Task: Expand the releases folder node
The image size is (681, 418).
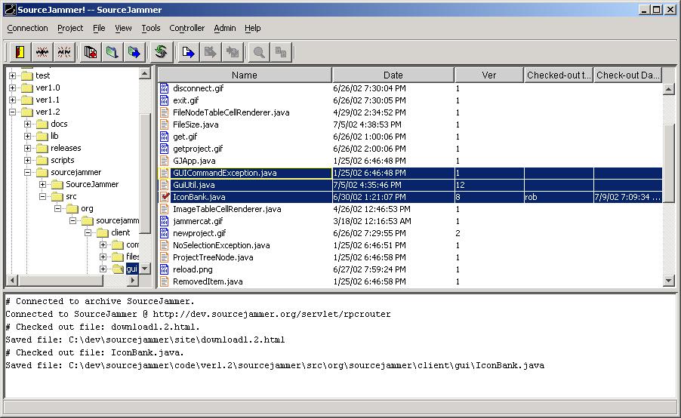Action: pyautogui.click(x=28, y=148)
